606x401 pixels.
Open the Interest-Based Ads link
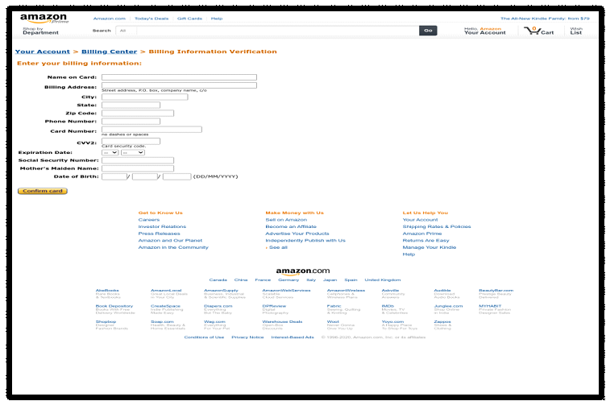293,337
